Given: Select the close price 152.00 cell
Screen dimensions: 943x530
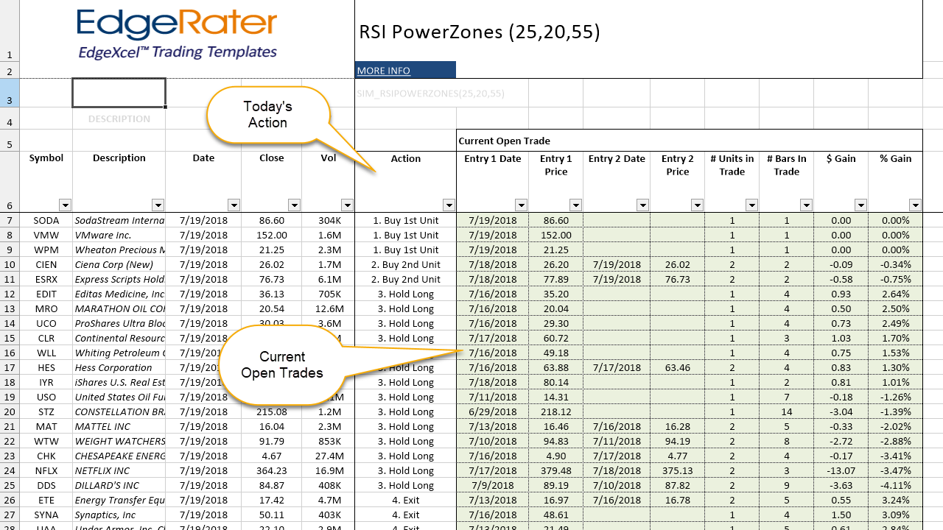Looking at the screenshot, I should pos(272,235).
